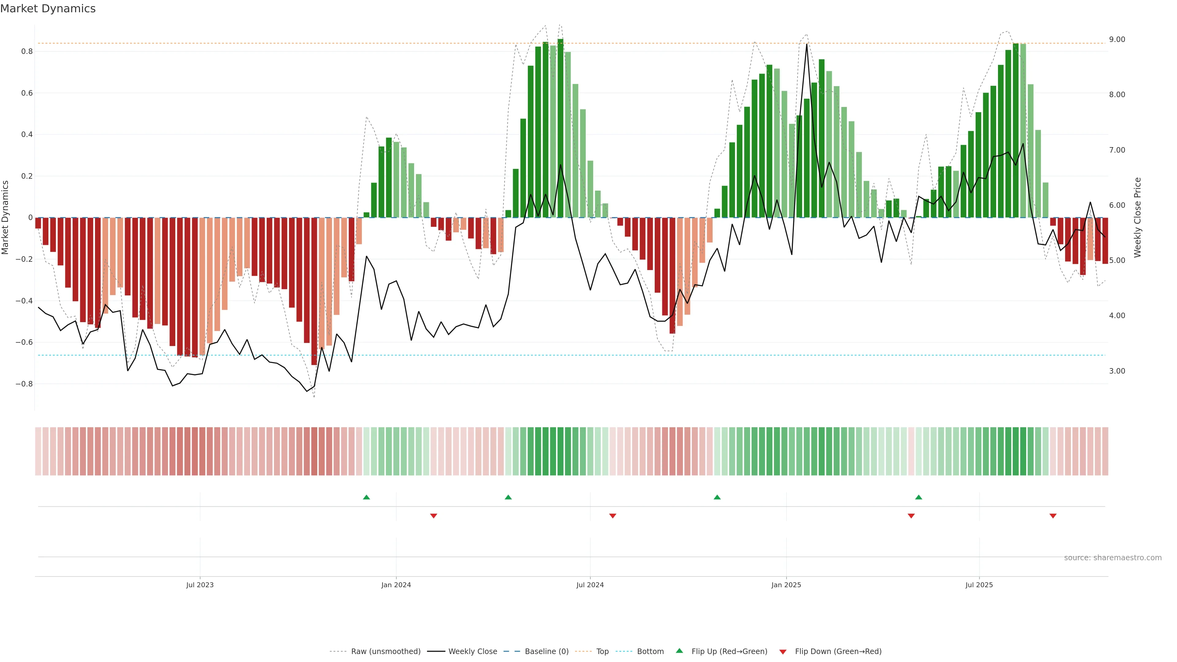Click the Weekly Close Price axis title
The width and height of the screenshot is (1177, 662).
(1137, 218)
